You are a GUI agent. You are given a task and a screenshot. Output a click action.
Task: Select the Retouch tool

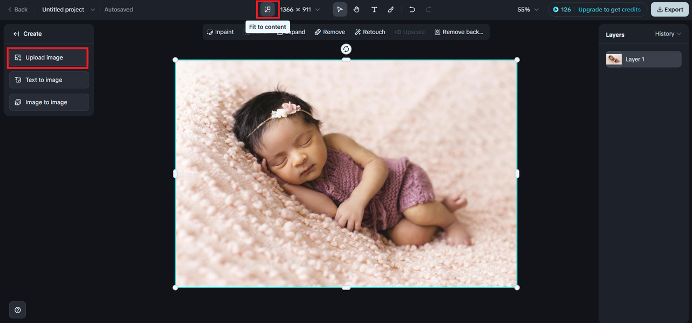[x=370, y=32]
